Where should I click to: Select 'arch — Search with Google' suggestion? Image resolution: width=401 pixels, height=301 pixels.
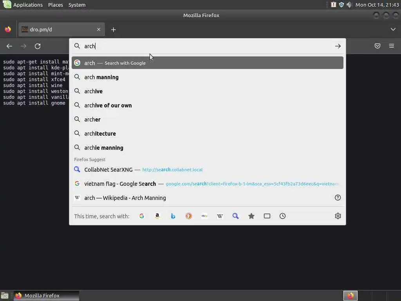tap(208, 63)
